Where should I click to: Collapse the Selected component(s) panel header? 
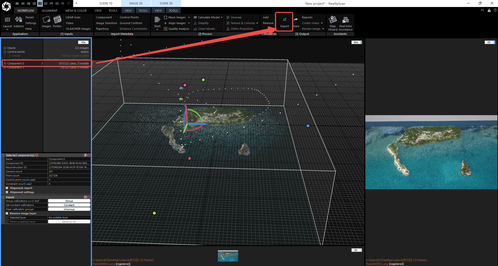pos(3,155)
